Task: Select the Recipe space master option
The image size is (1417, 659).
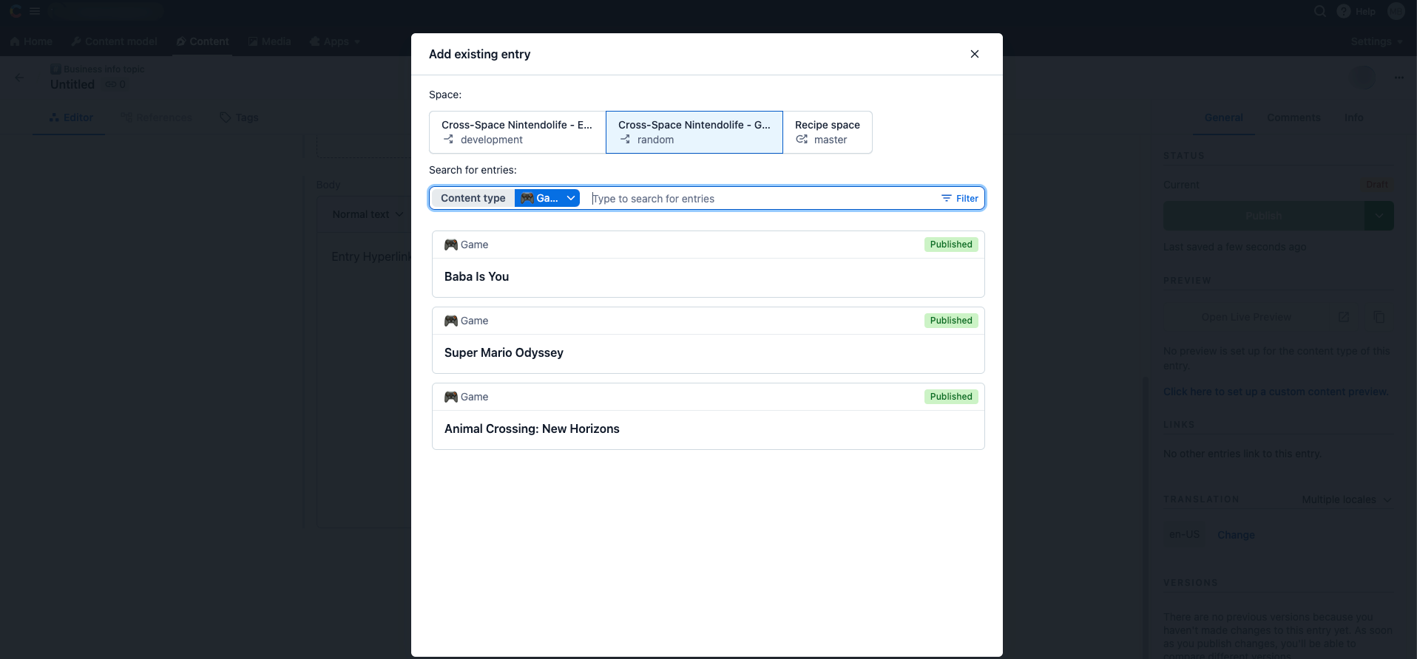Action: pos(828,132)
